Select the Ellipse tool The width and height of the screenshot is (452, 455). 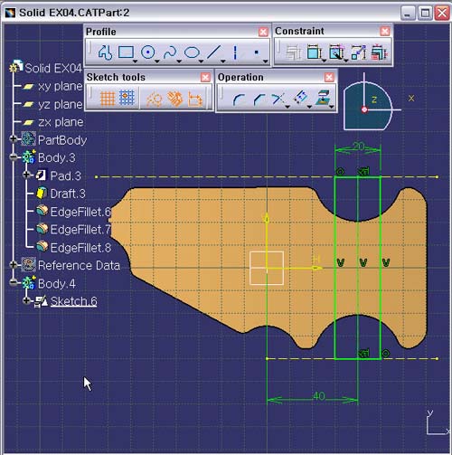pyautogui.click(x=192, y=52)
